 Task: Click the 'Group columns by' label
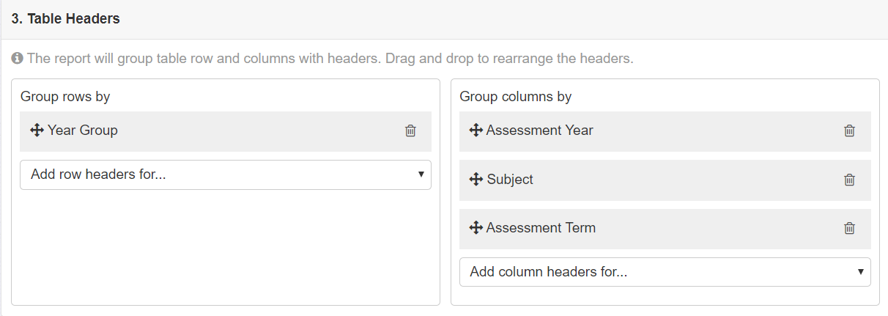516,96
